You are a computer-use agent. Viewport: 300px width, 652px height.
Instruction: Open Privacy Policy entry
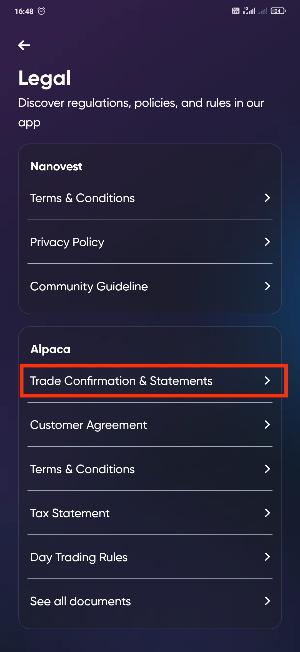[150, 242]
